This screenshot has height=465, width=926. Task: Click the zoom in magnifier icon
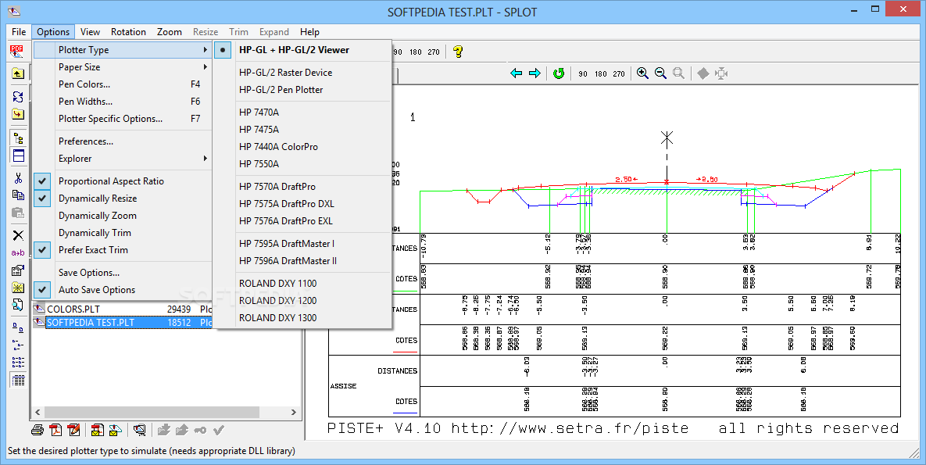coord(642,73)
